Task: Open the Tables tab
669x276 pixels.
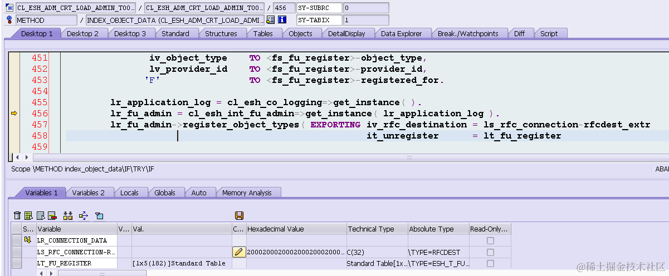Action: 263,33
